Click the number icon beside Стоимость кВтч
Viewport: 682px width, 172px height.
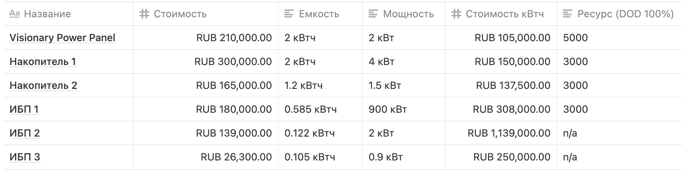(456, 14)
